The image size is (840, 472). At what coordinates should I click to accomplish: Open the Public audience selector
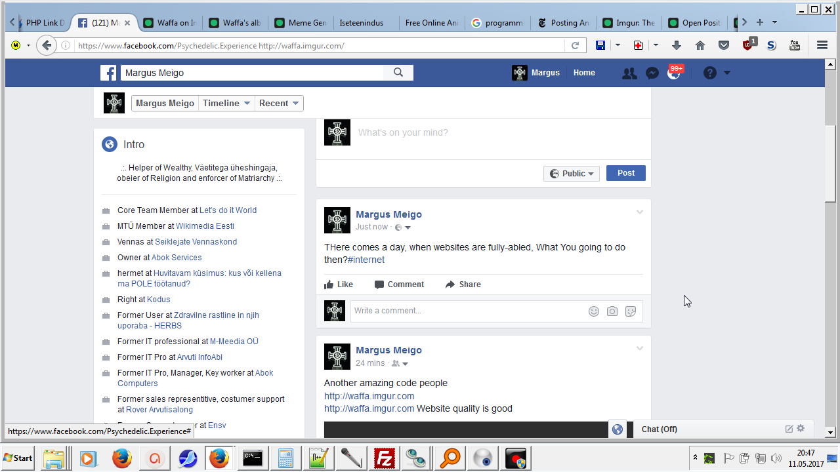(572, 174)
